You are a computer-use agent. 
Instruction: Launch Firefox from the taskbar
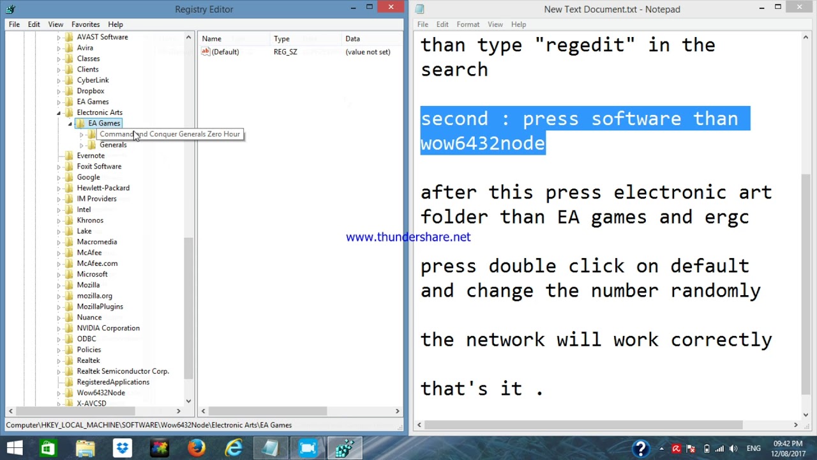196,448
